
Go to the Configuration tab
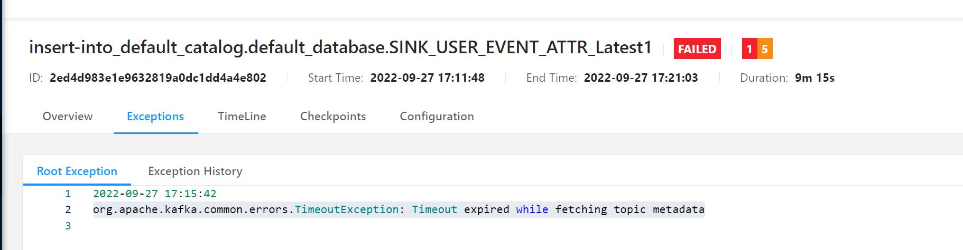(x=437, y=117)
